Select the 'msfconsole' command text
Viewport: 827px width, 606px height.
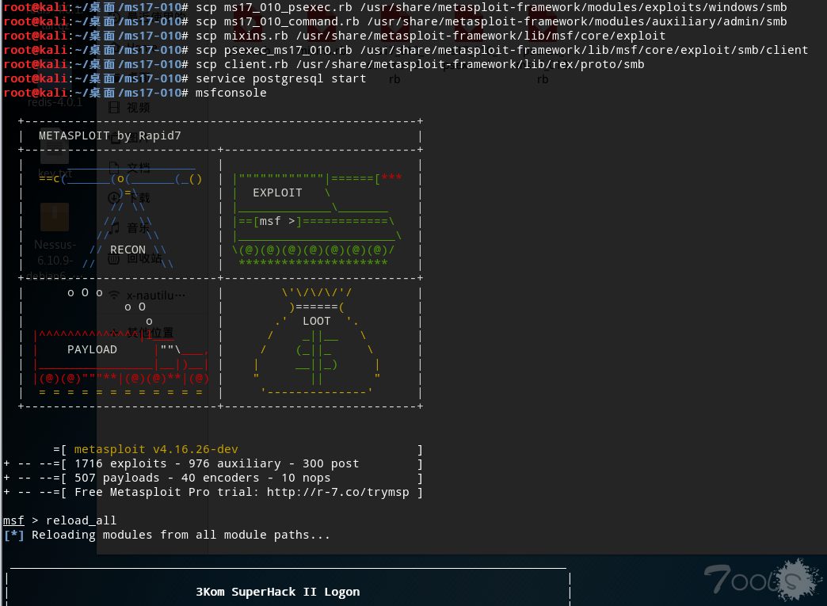[x=231, y=93]
